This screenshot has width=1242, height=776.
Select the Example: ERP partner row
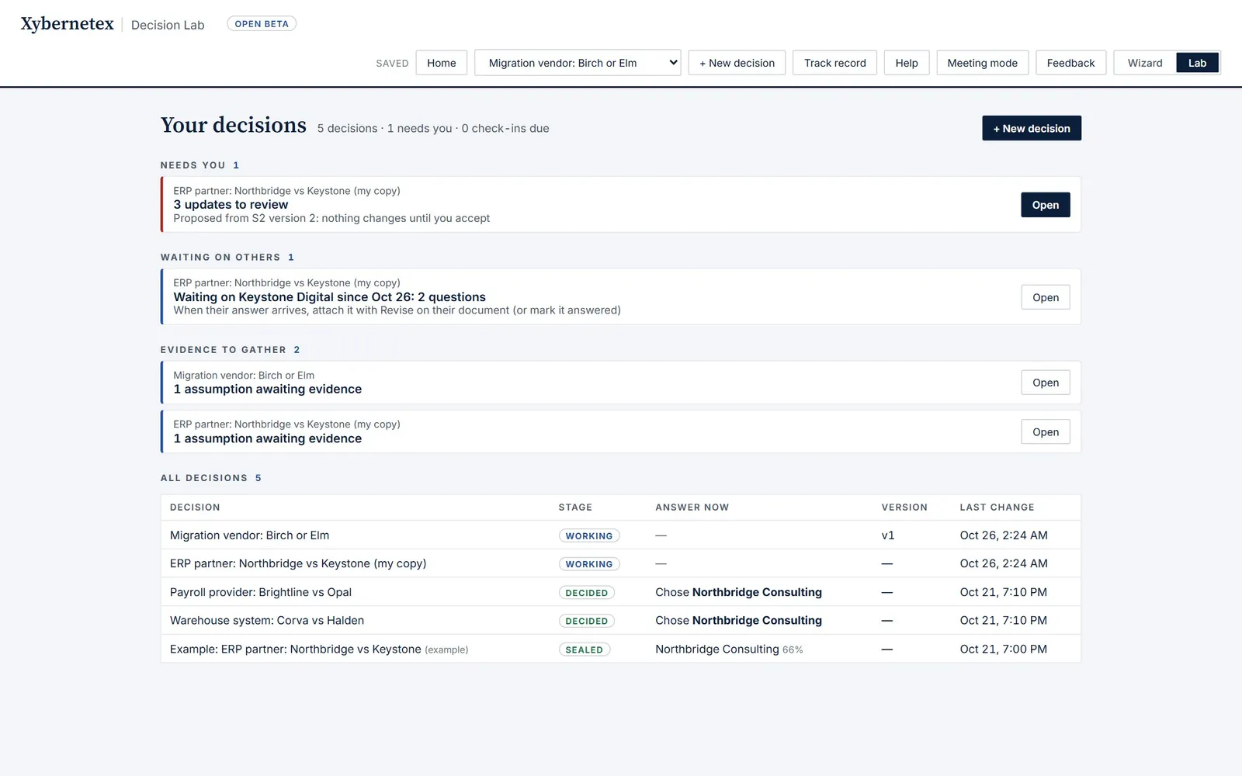[620, 649]
